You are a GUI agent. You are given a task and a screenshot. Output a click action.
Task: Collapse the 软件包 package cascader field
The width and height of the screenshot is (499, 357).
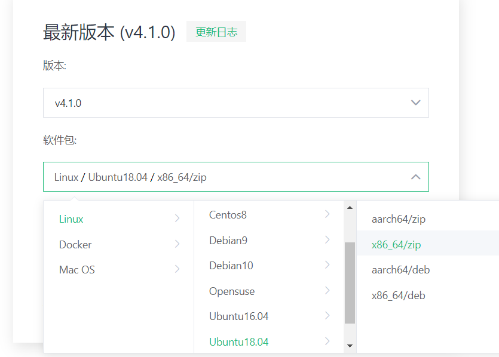(236, 177)
